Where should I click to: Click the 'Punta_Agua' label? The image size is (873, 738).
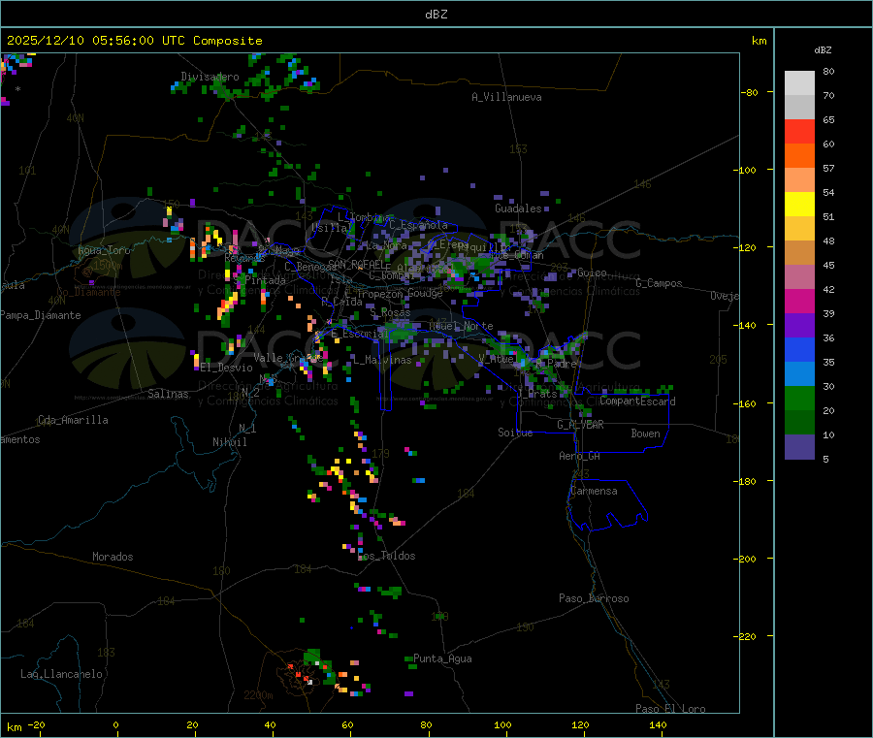click(442, 658)
